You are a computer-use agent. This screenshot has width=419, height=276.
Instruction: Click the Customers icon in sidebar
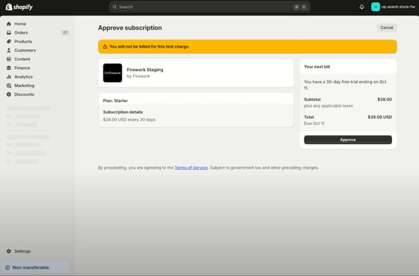click(x=9, y=50)
